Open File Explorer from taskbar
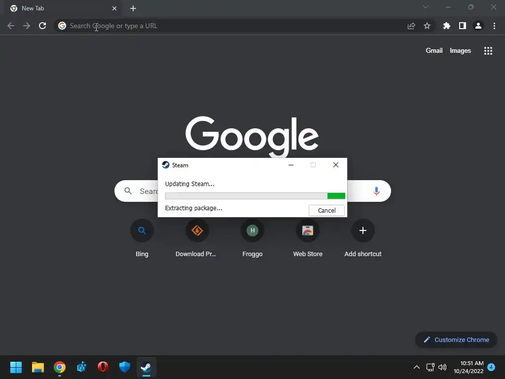Screen dimensions: 505x379 point(37,367)
